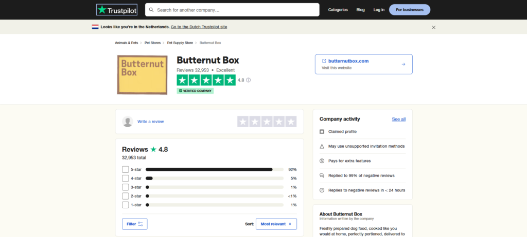Click the Trustpilot logo in header

click(117, 10)
